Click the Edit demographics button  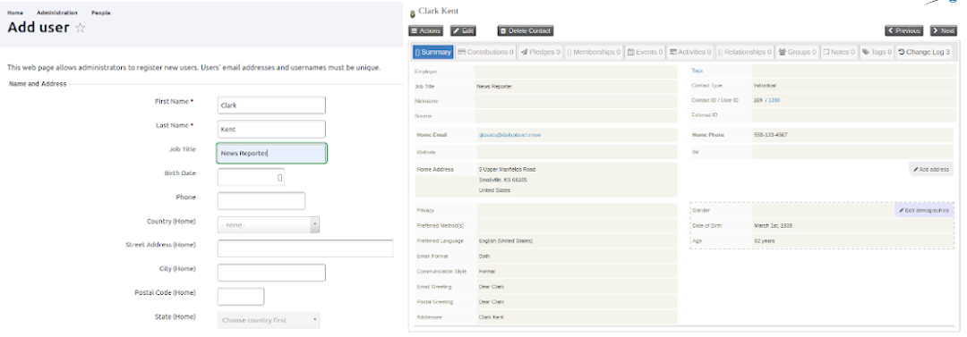[923, 210]
